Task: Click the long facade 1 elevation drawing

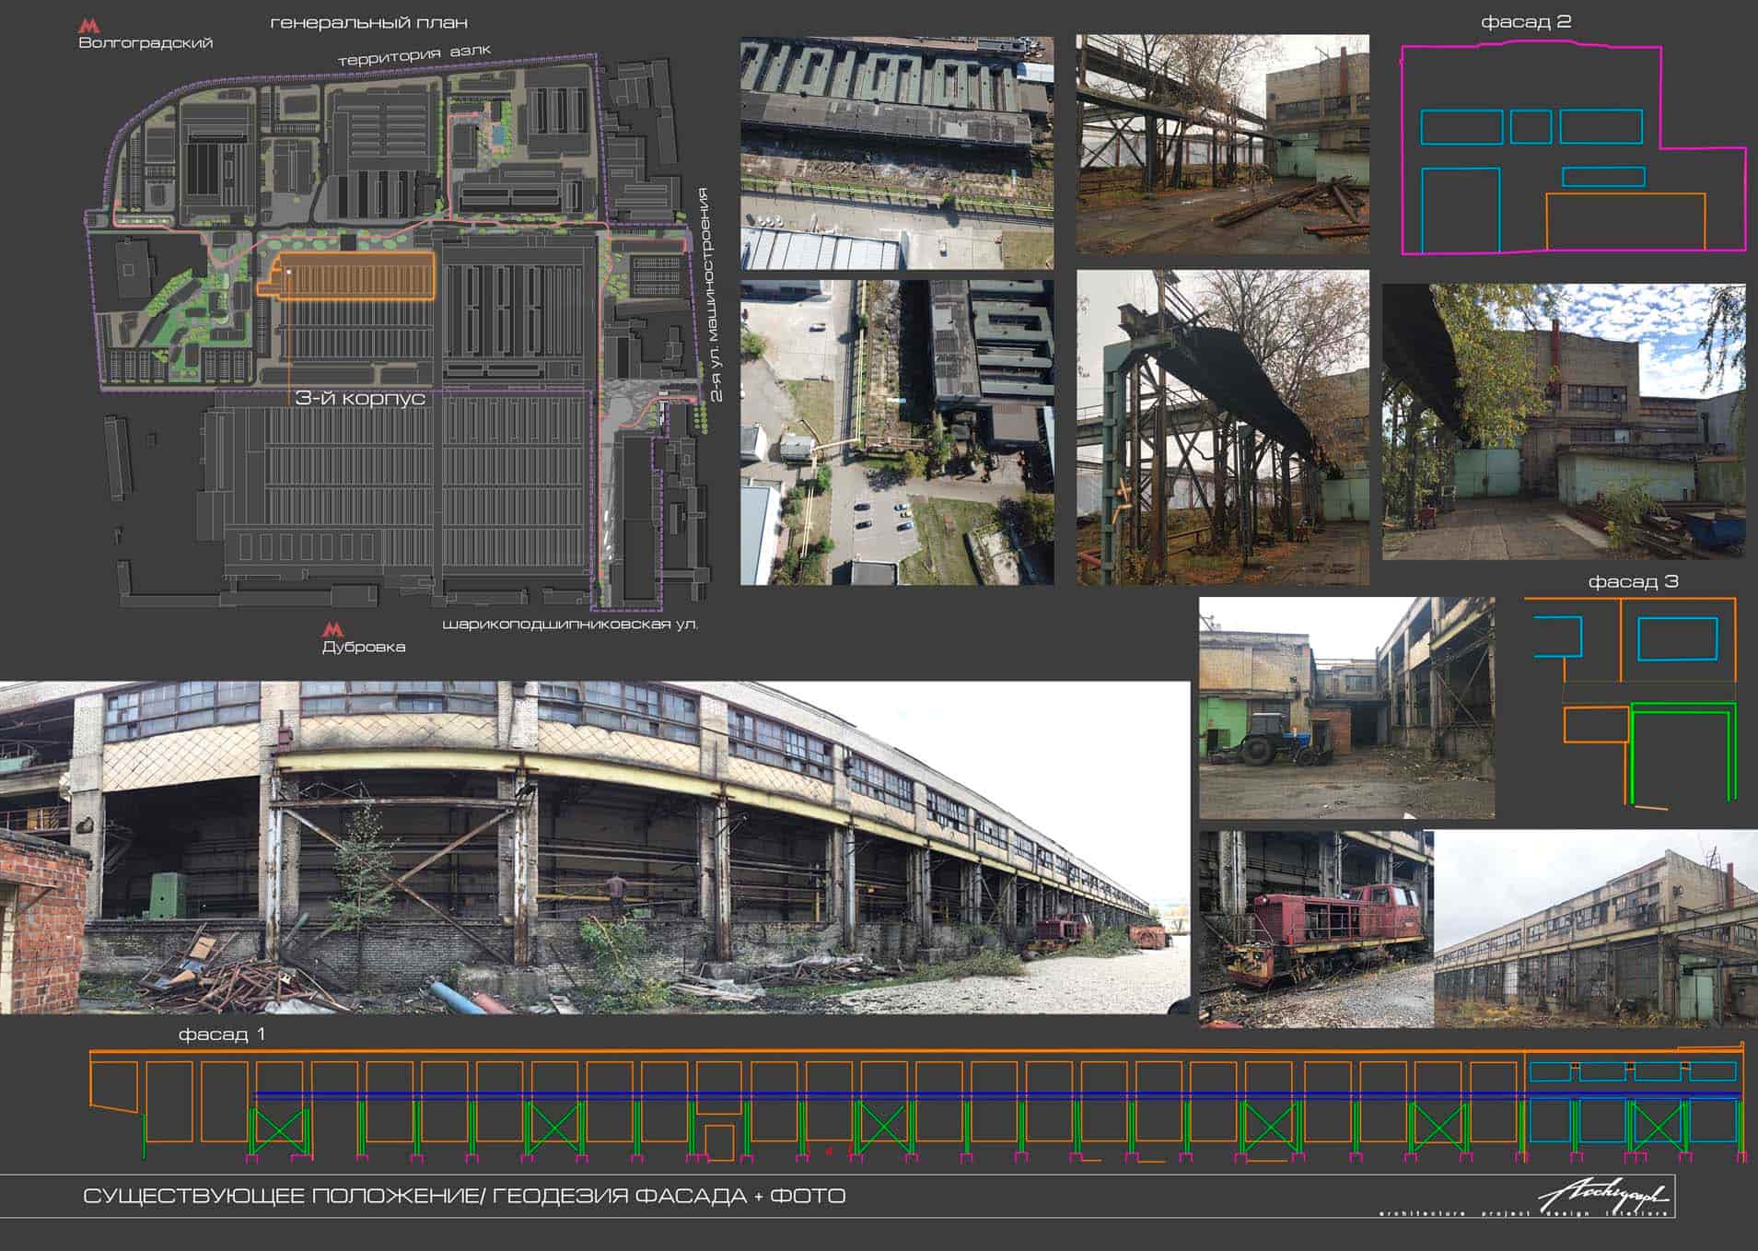Action: pos(917,1104)
